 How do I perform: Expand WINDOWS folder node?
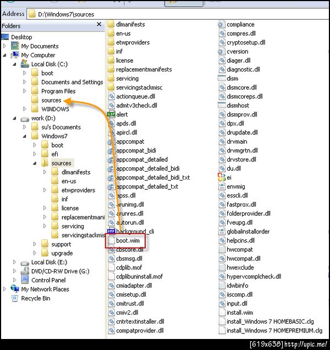click(x=25, y=109)
